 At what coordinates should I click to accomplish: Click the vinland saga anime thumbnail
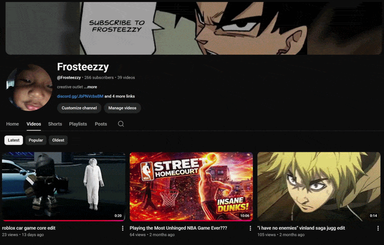click(x=319, y=186)
